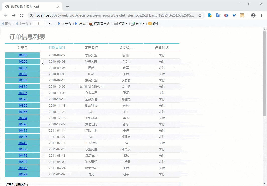Screen dimensions: 267x186
Task: Select the 负责员工 column header
Action: click(x=126, y=47)
